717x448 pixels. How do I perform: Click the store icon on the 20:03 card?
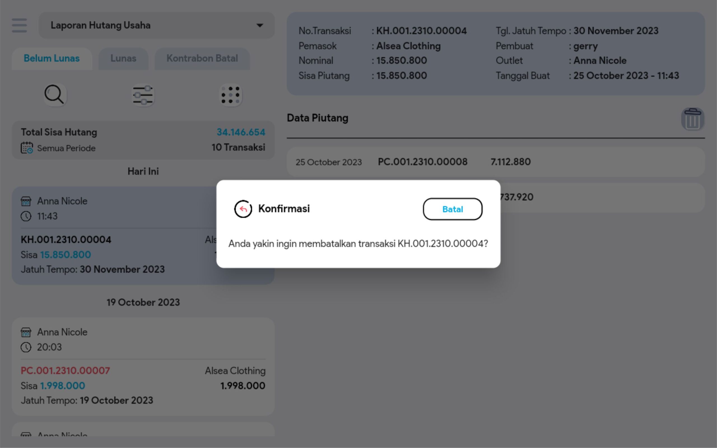[x=26, y=332]
